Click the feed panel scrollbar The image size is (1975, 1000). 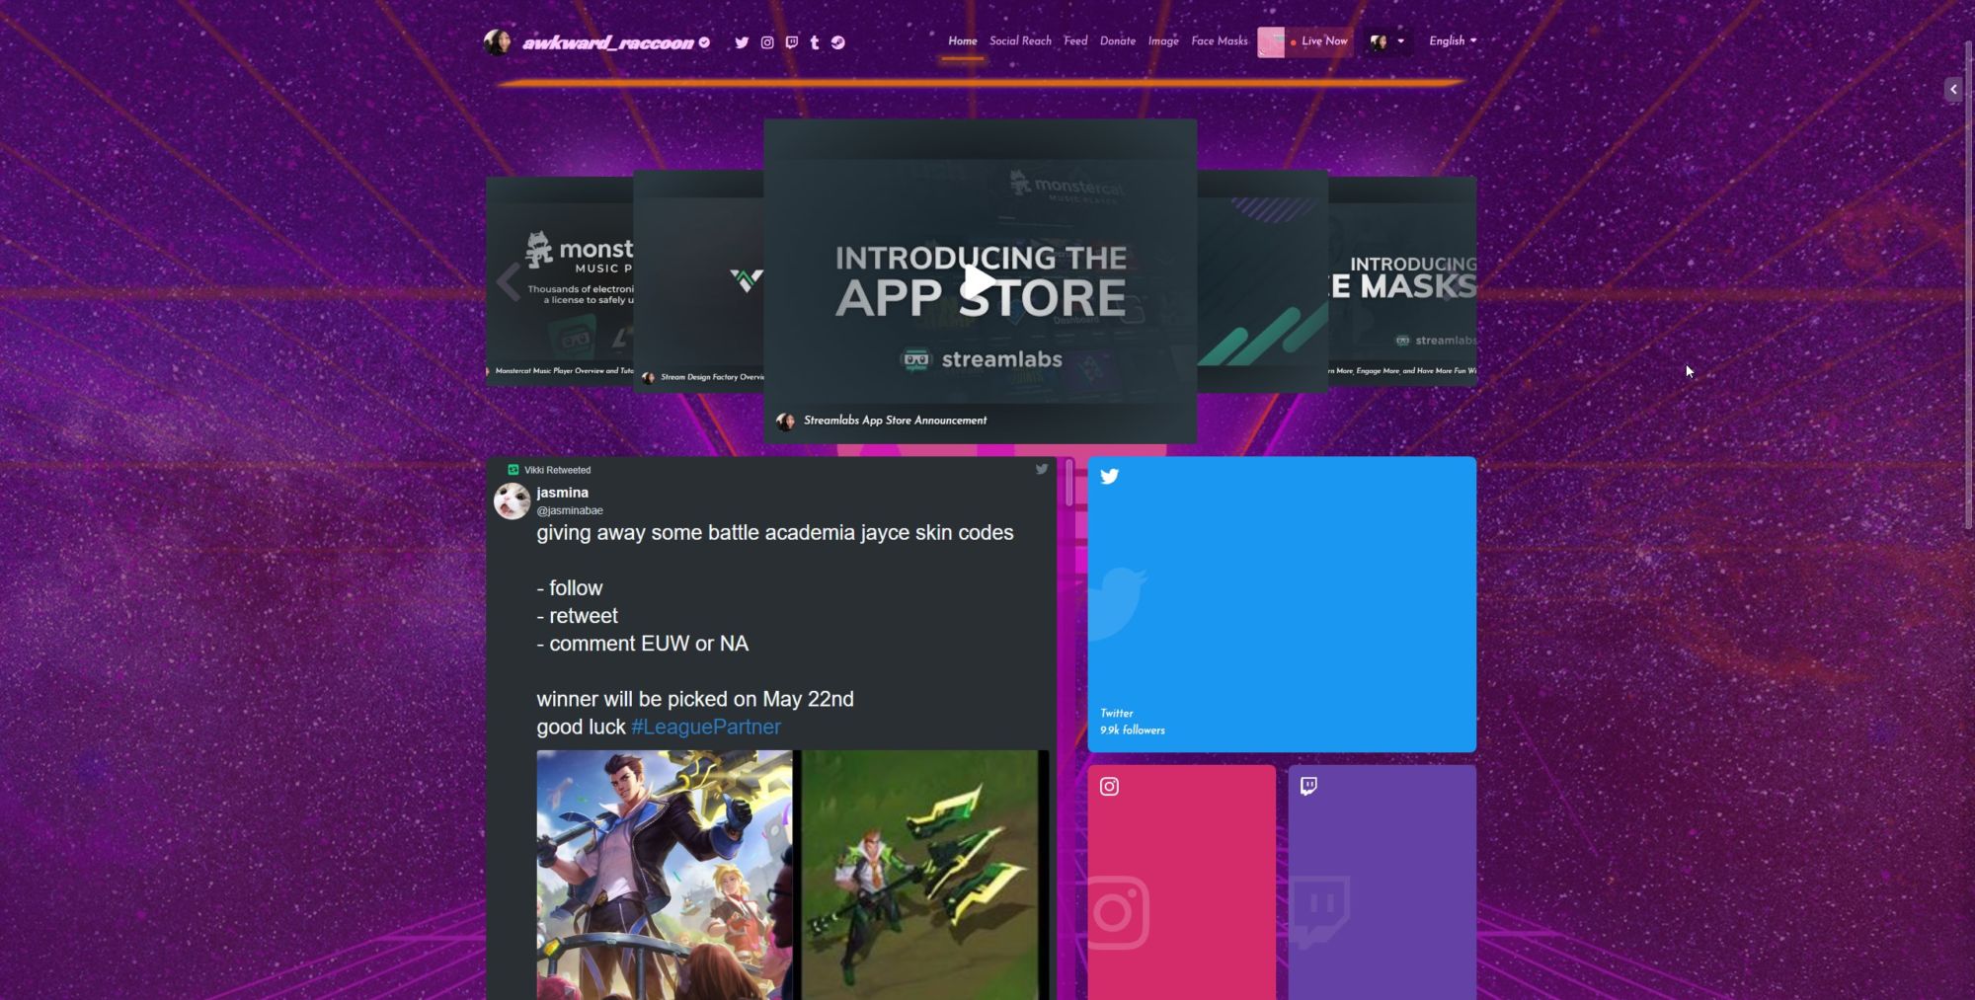(x=1068, y=484)
